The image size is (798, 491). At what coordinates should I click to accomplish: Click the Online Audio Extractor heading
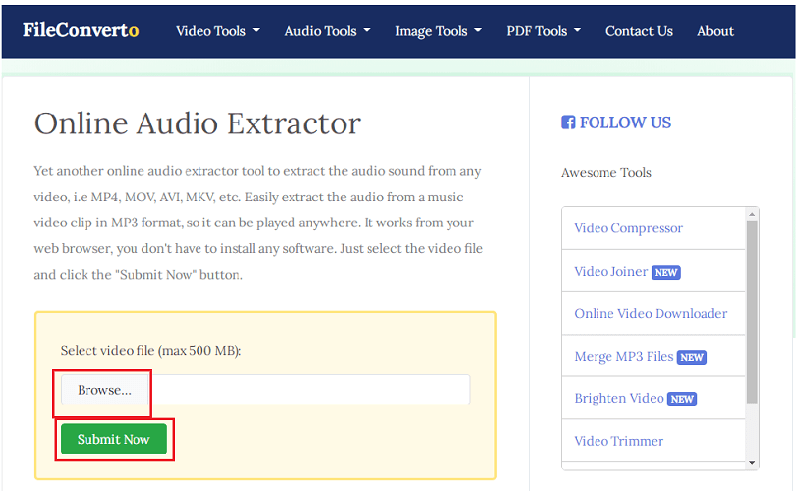(198, 123)
